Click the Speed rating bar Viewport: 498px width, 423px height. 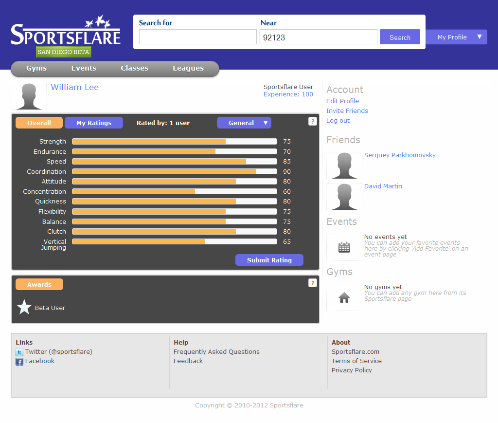coord(175,162)
